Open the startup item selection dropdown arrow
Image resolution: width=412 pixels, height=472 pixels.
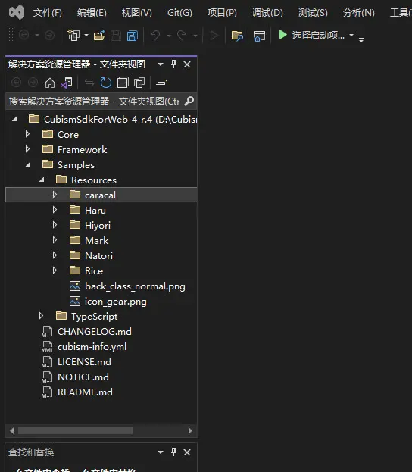351,35
